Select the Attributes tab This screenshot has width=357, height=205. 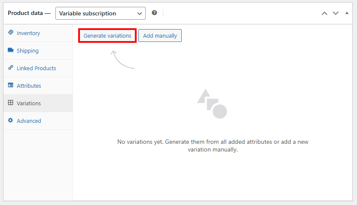pos(29,86)
